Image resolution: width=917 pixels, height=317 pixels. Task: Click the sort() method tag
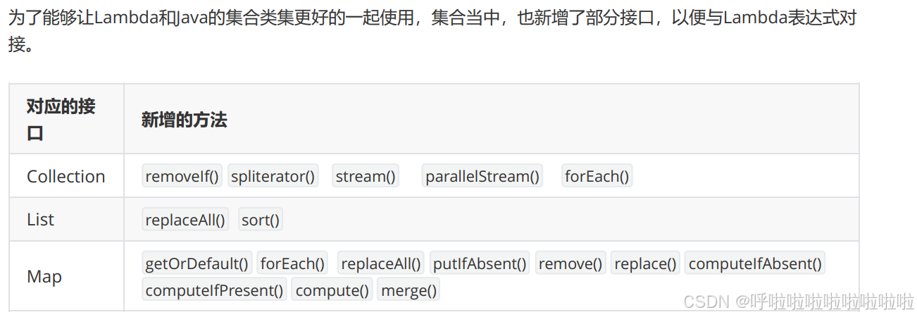pyautogui.click(x=261, y=220)
